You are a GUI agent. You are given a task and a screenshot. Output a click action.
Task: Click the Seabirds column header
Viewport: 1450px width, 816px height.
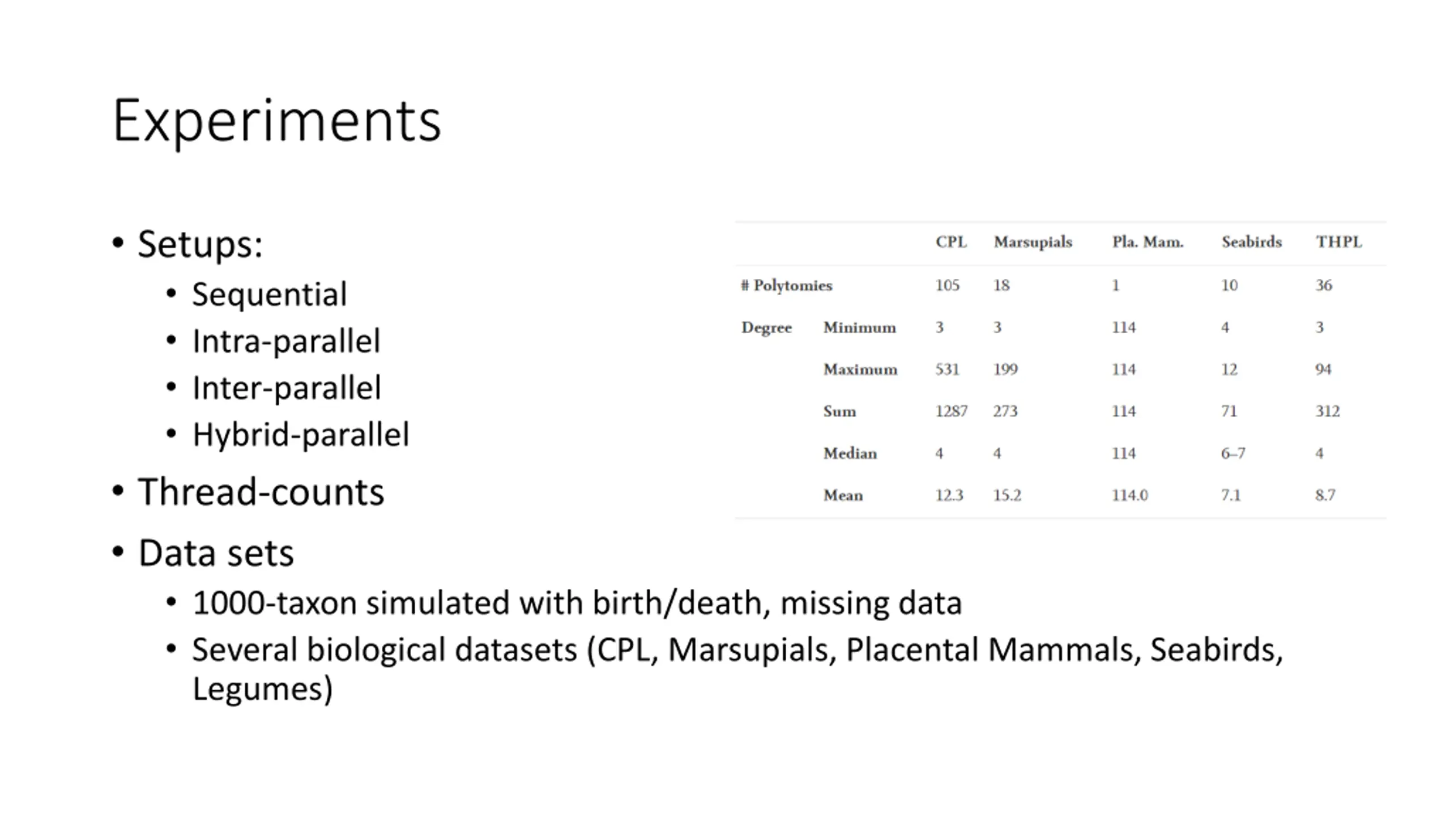1251,242
